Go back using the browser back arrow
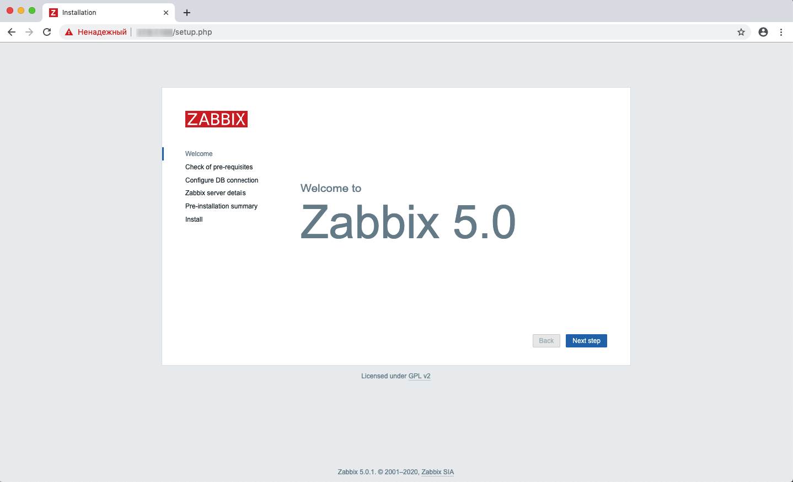The height and width of the screenshot is (482, 793). (x=12, y=32)
